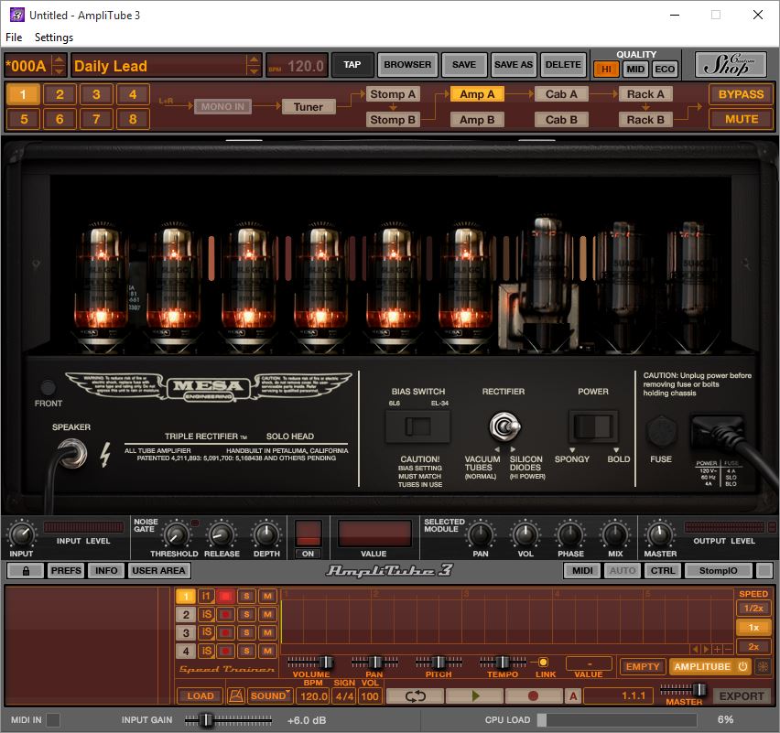Start playback with the green play button
Image resolution: width=780 pixels, height=733 pixels.
(x=474, y=695)
